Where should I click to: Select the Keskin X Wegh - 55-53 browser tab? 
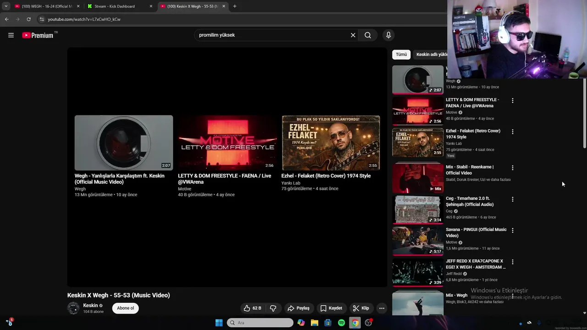[193, 6]
